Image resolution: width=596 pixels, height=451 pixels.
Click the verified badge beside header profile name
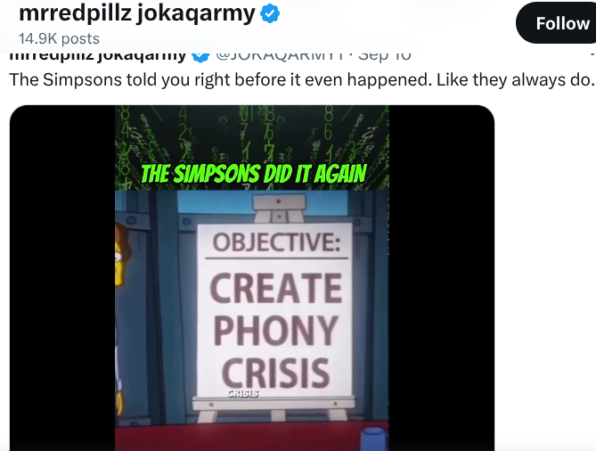tap(270, 13)
